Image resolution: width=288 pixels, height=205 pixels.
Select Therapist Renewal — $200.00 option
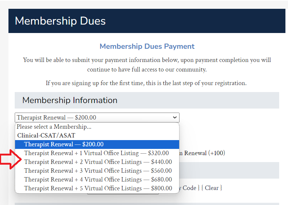coord(64,144)
